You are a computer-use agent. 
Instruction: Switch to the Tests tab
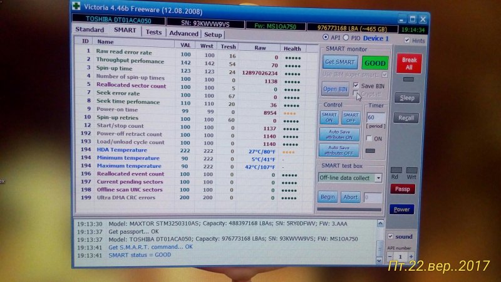(153, 32)
